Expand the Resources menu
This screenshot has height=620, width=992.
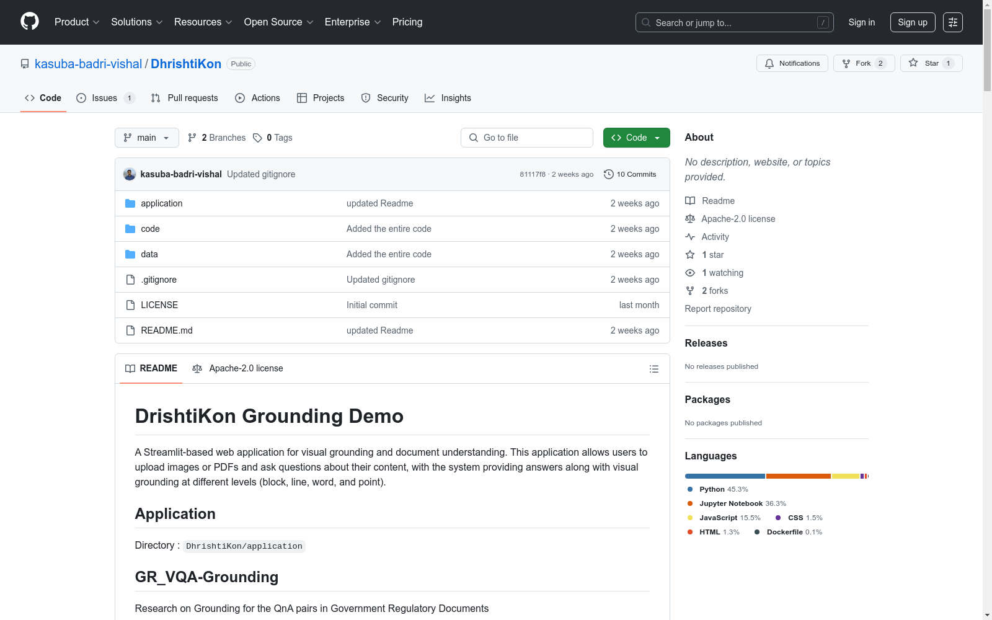click(x=203, y=22)
